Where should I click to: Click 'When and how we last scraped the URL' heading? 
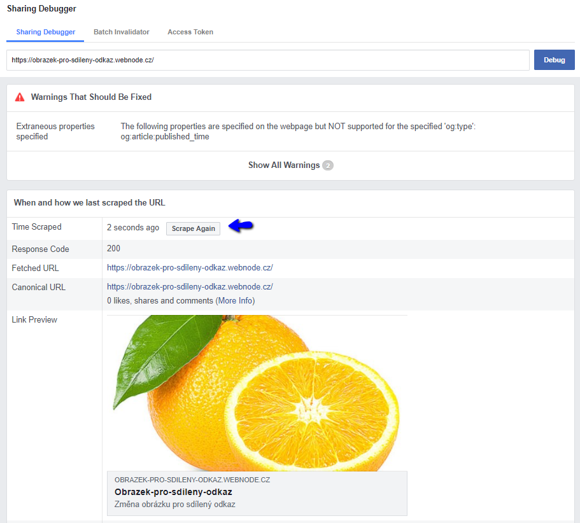tap(90, 202)
